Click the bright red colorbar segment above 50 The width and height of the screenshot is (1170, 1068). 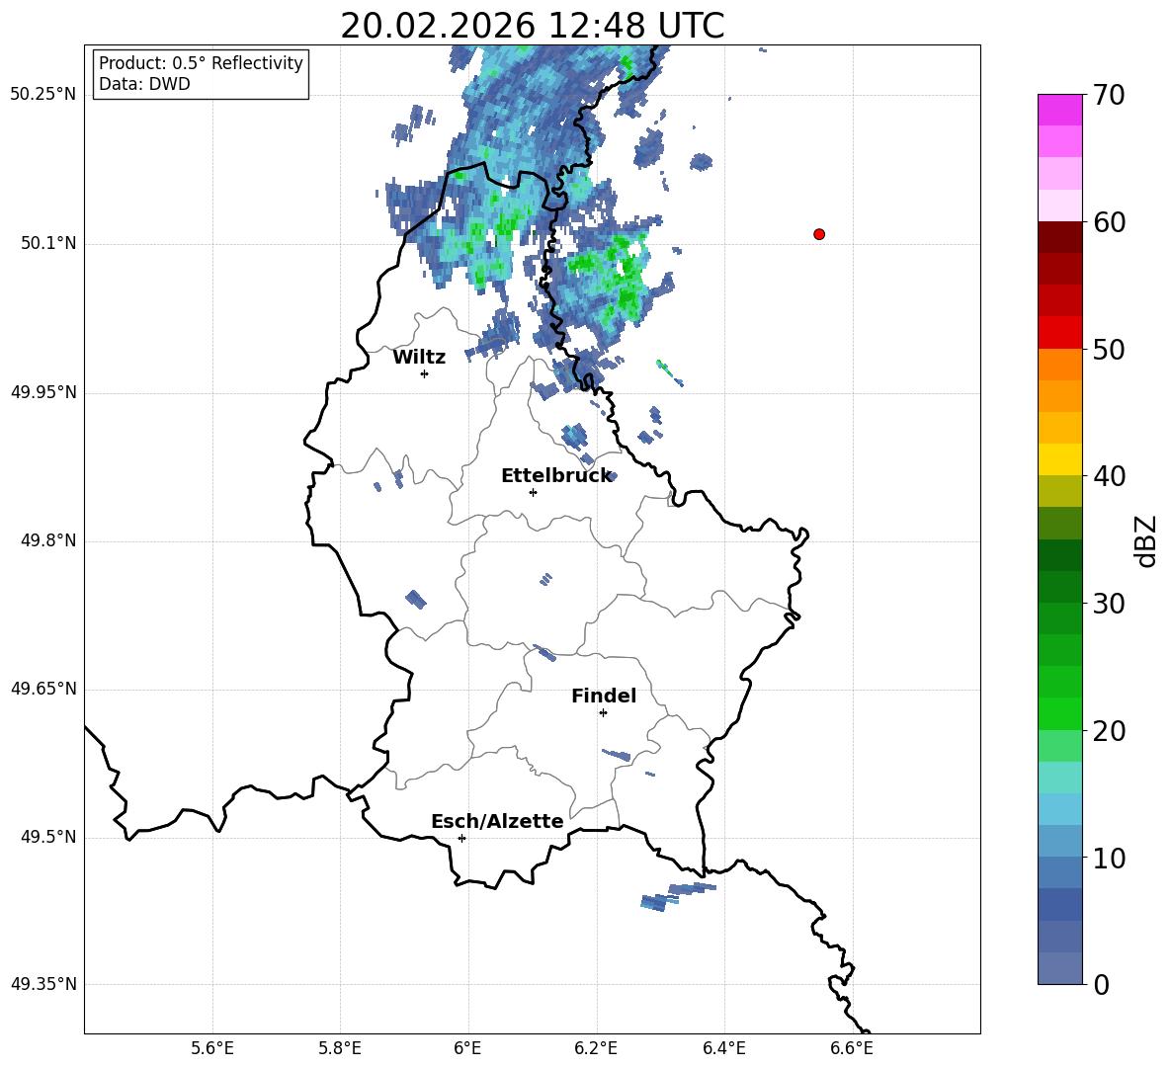click(1059, 333)
